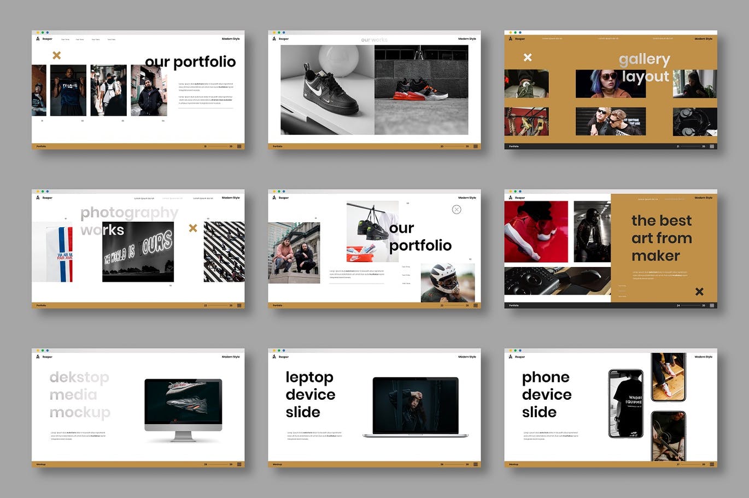749x498 pixels.
Task: Click the gold X icon on first portfolio slide
Action: (56, 55)
